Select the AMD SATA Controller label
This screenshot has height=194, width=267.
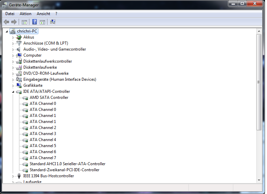tap(49, 98)
